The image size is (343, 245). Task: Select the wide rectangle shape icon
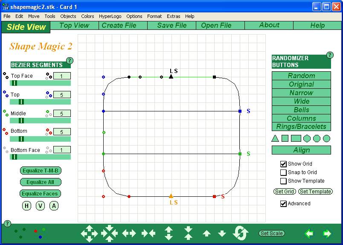pyautogui.click(x=296, y=138)
